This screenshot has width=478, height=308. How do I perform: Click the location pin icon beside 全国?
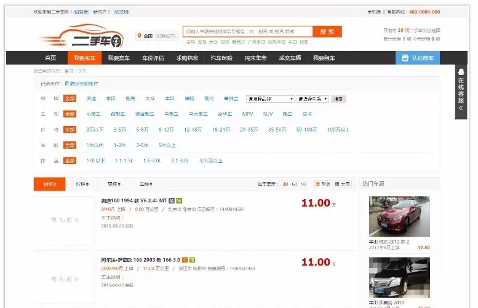(x=140, y=36)
